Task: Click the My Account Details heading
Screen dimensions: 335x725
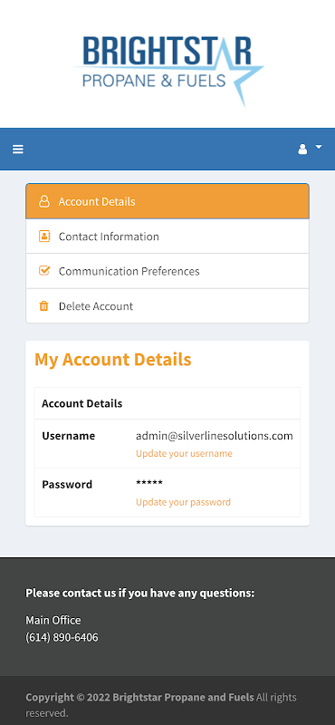Action: point(113,360)
